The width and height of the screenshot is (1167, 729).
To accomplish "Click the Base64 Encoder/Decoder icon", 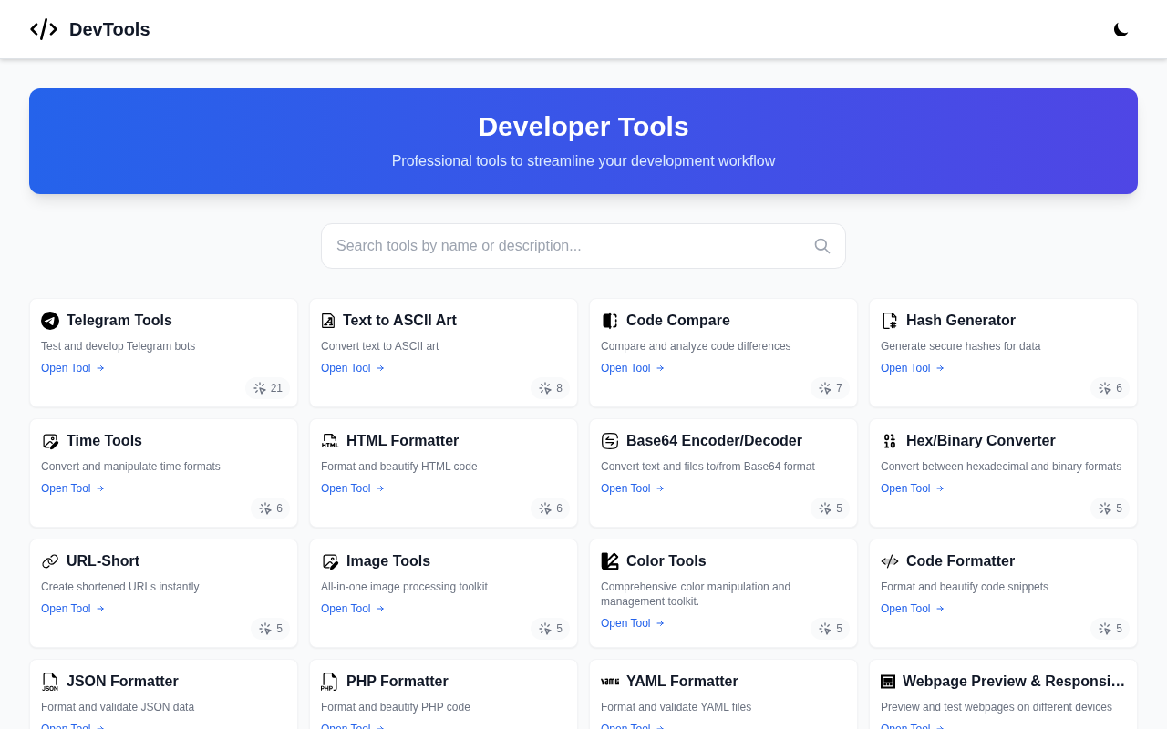I will 610,441.
